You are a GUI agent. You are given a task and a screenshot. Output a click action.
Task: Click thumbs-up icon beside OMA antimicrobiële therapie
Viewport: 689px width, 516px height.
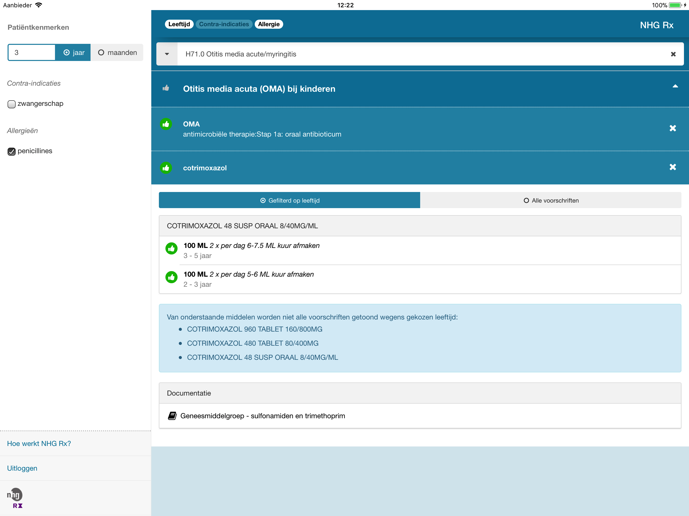(x=166, y=124)
